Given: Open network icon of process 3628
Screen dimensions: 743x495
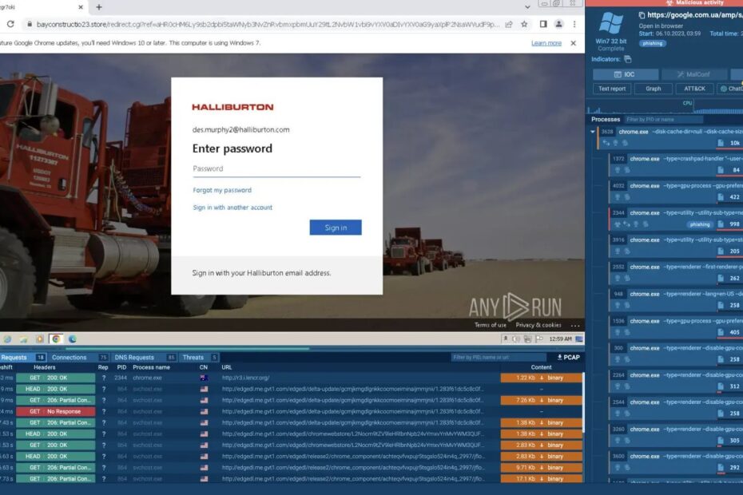Looking at the screenshot, I should [606, 143].
